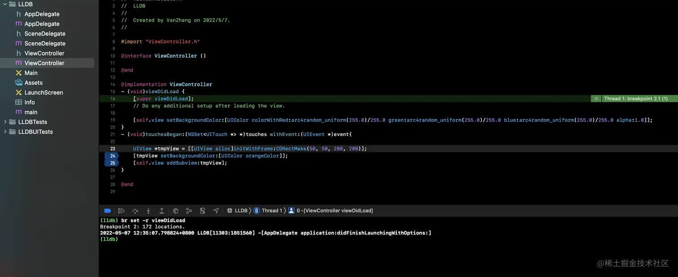
Task: Open the Debug View Hierarchy tool
Action: coord(176,211)
